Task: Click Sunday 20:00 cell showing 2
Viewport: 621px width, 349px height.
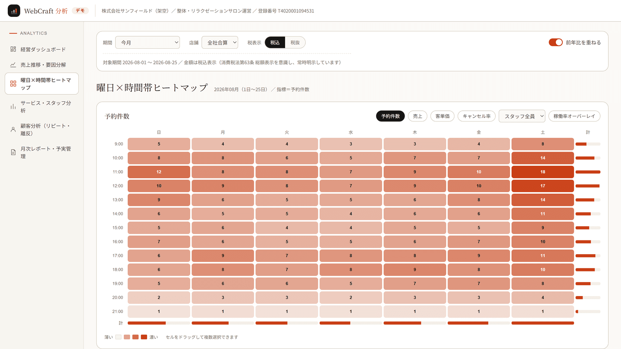Action: [x=159, y=297]
